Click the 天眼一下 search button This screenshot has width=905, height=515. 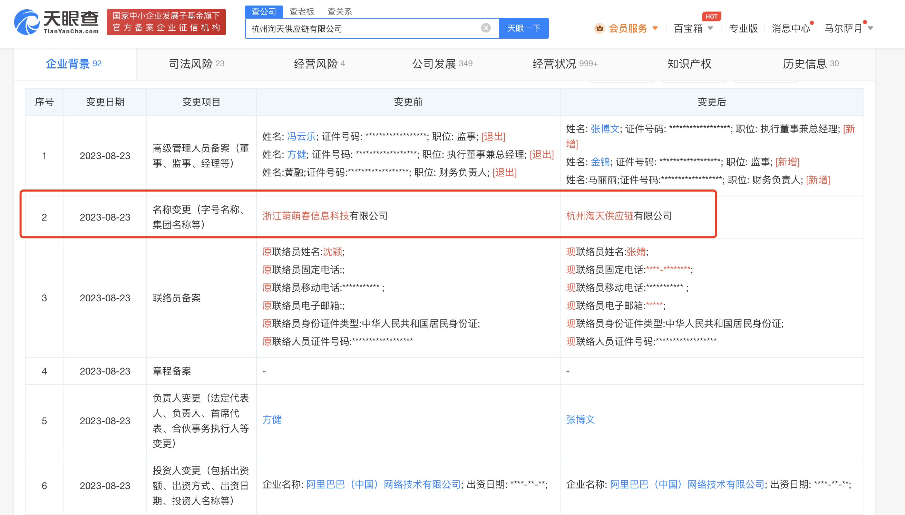pyautogui.click(x=523, y=28)
